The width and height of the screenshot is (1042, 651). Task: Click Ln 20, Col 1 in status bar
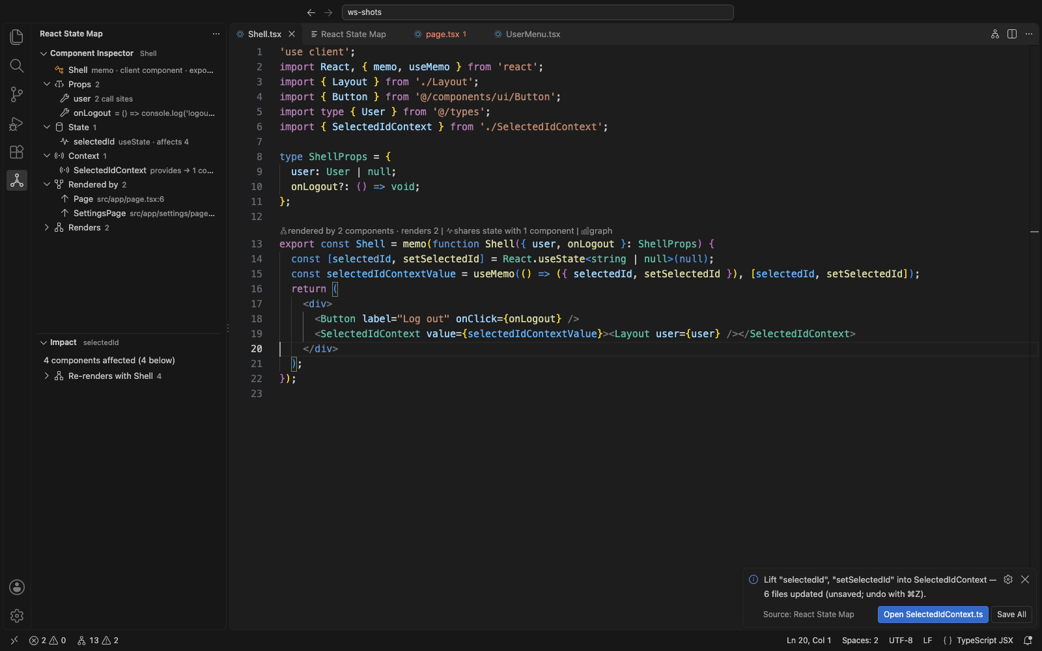coord(809,641)
